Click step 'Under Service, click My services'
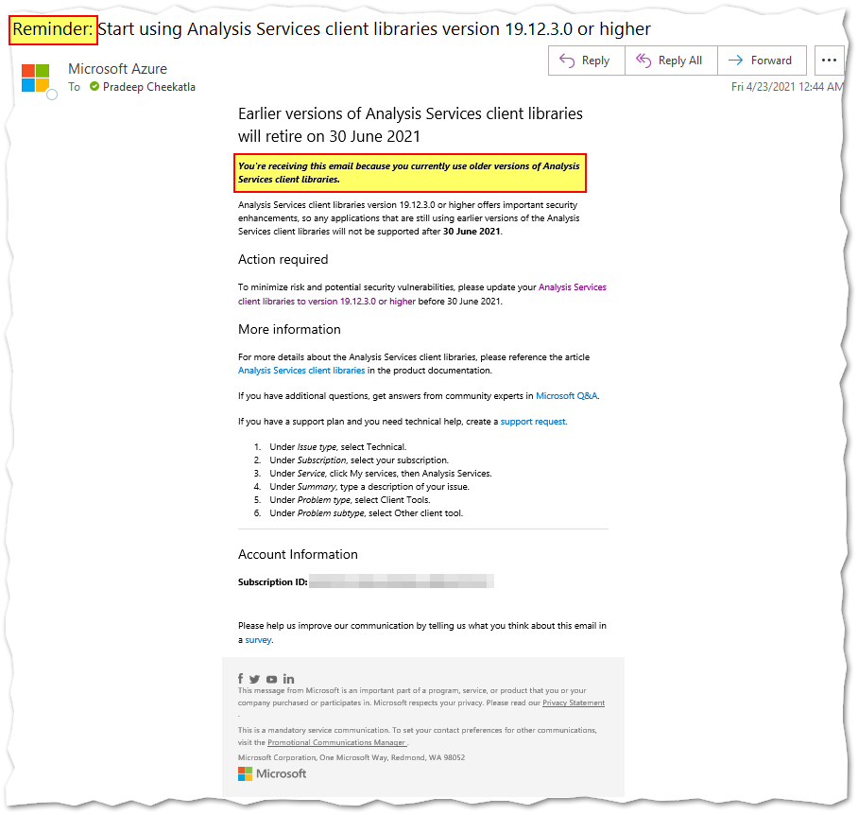Viewport: 858px width, 815px height. coord(380,474)
